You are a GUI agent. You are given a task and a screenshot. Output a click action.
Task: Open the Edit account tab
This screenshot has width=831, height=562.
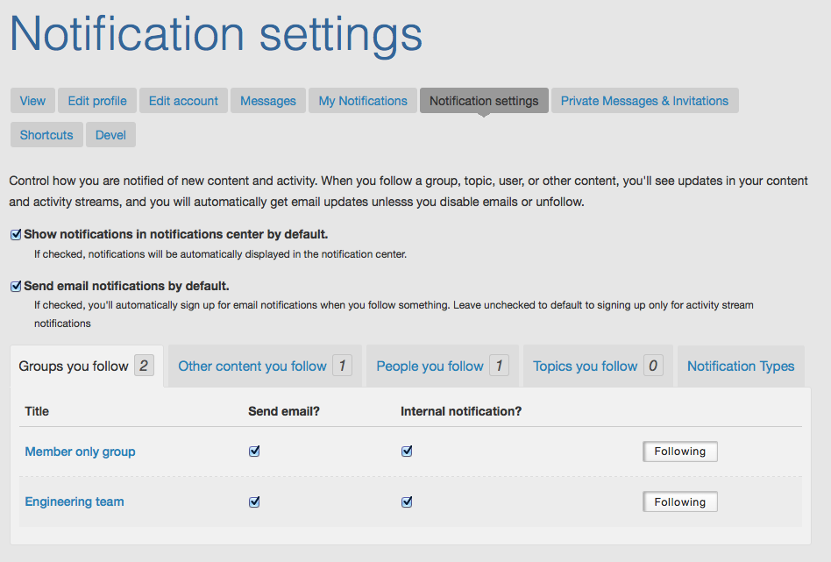pos(183,100)
